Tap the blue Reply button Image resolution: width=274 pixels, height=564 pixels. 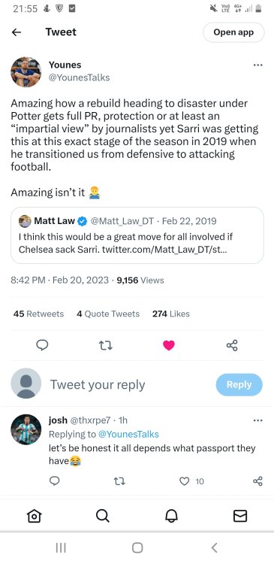tap(239, 385)
